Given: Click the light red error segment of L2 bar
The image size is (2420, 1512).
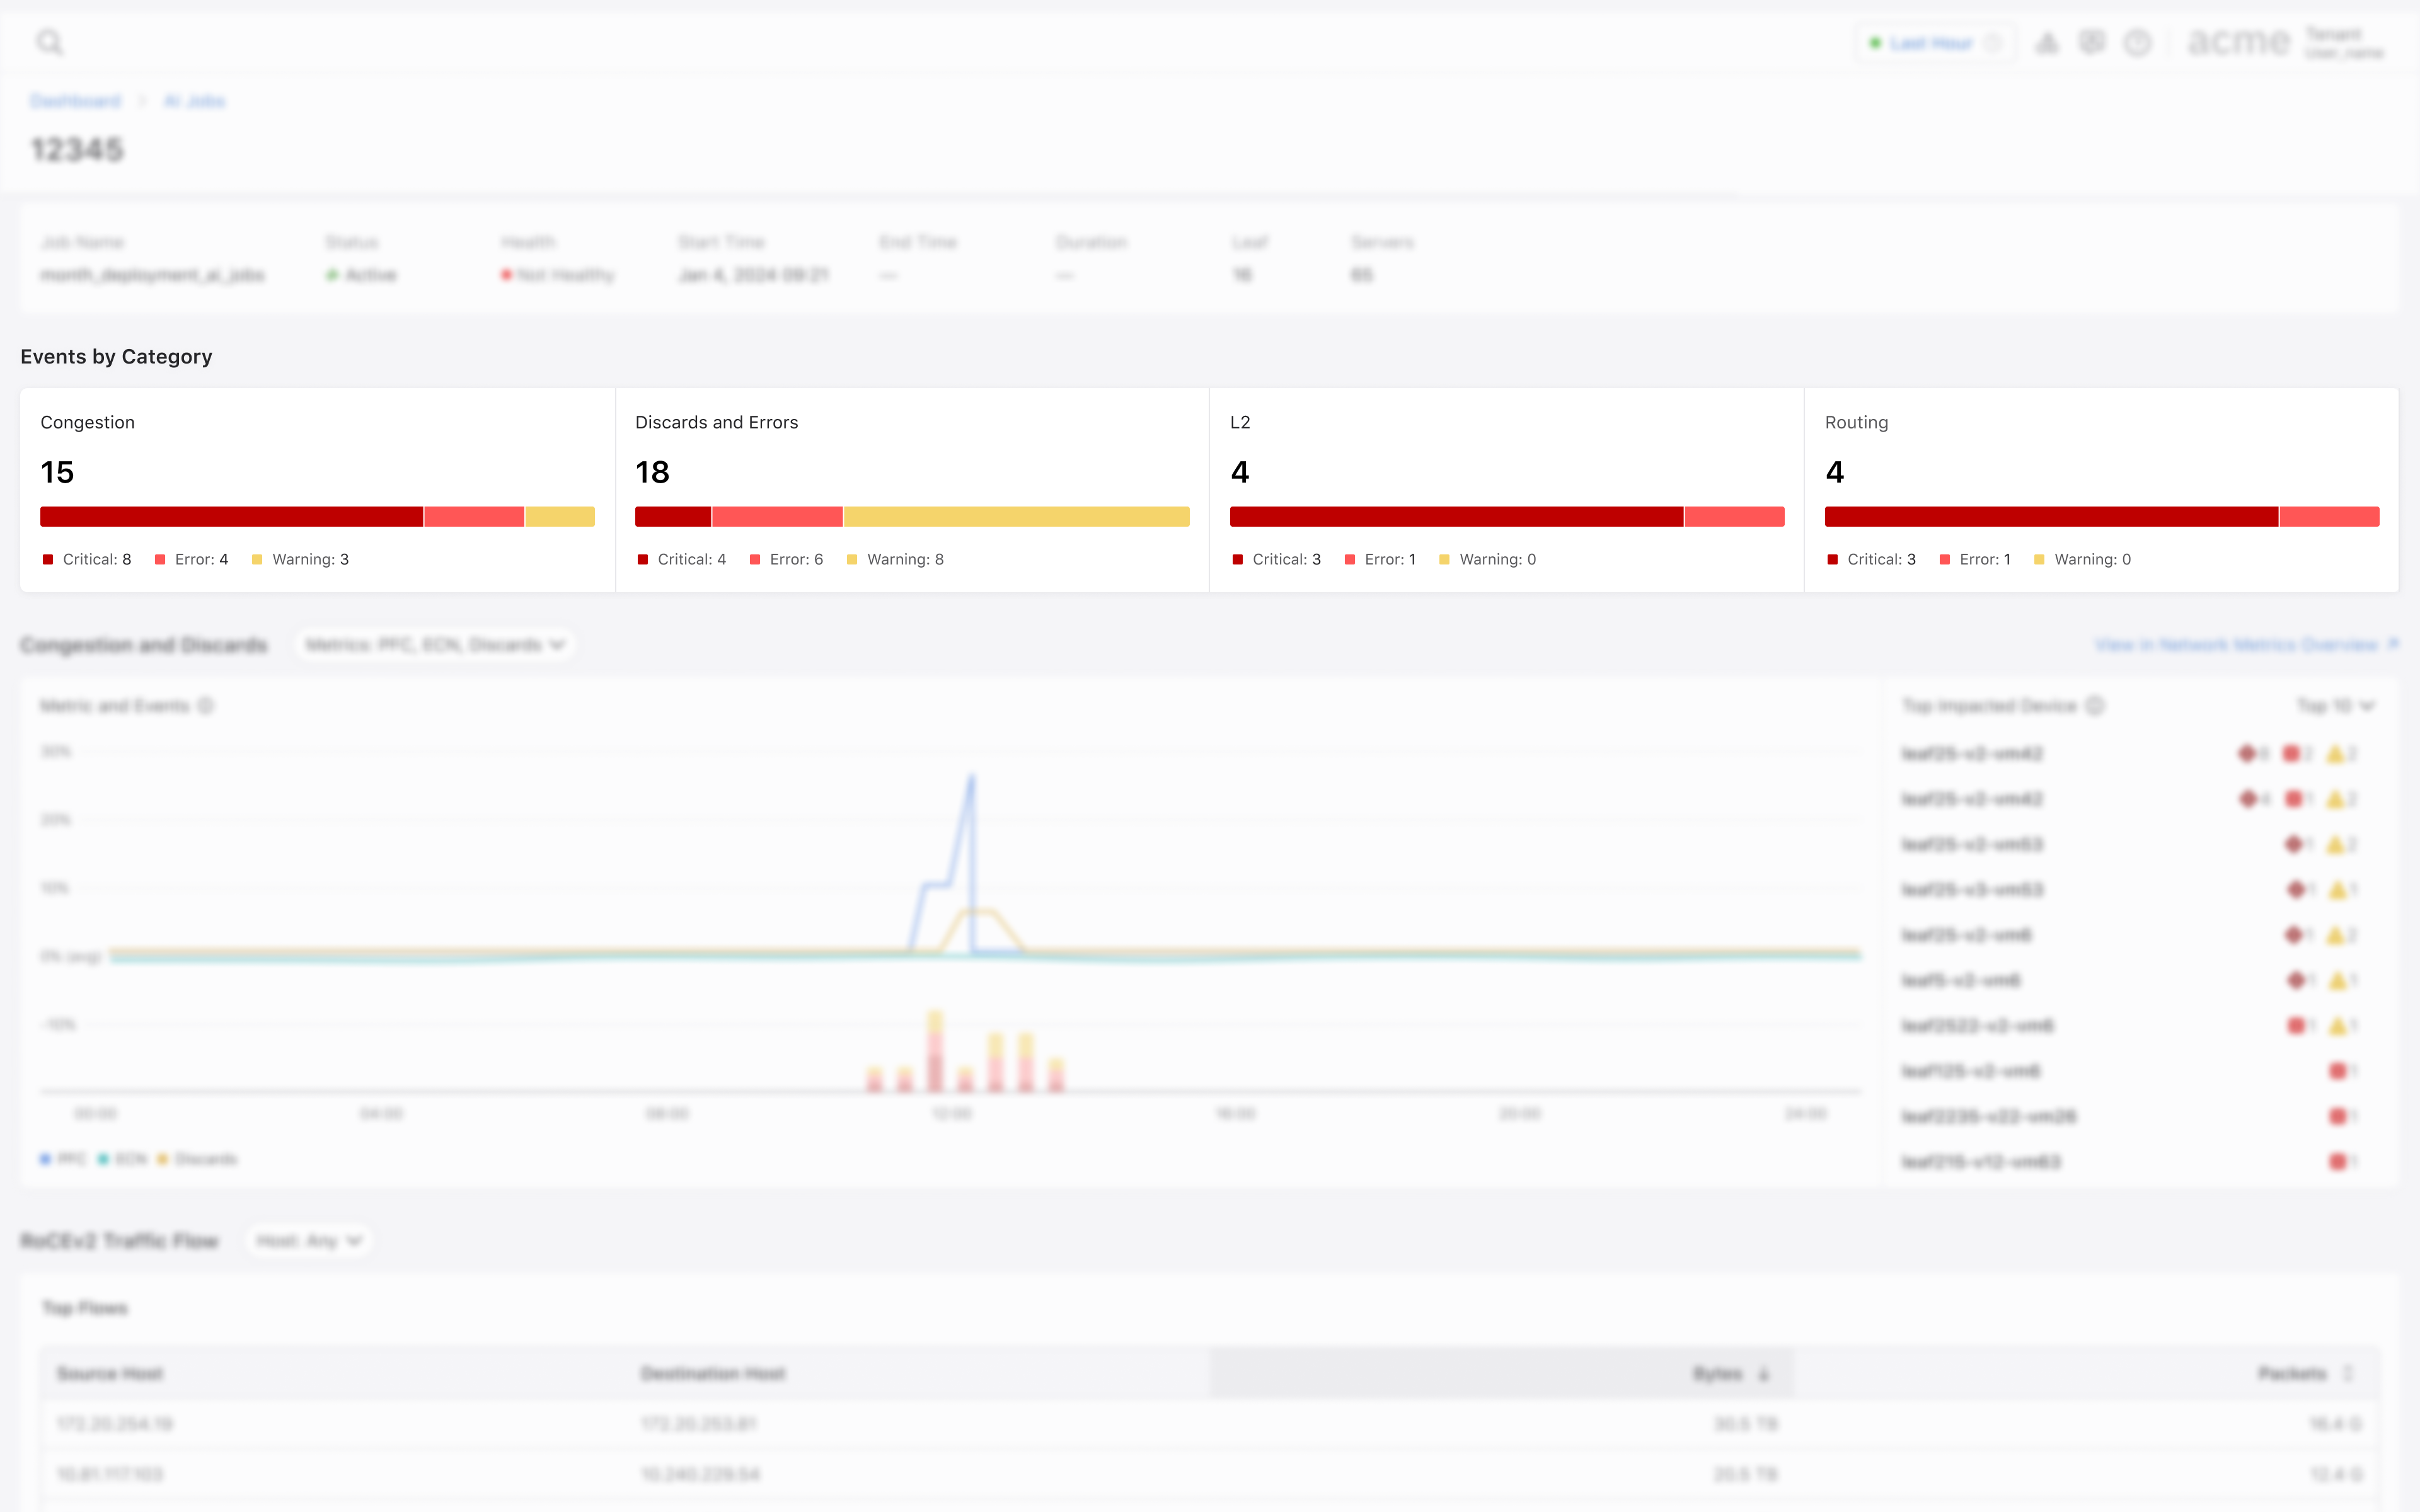Looking at the screenshot, I should tap(1735, 516).
